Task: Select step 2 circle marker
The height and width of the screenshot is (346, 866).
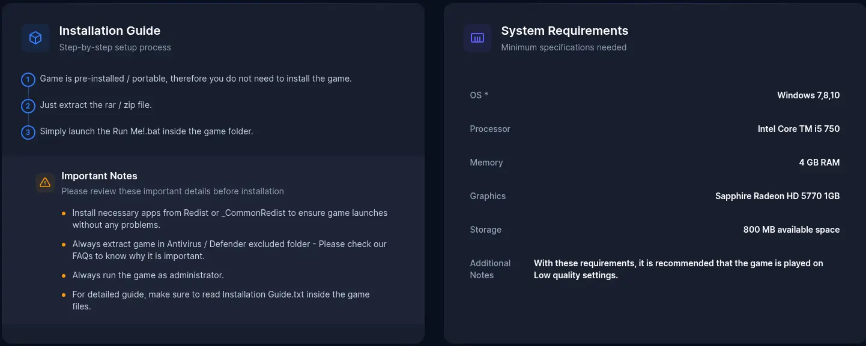Action: (x=28, y=106)
